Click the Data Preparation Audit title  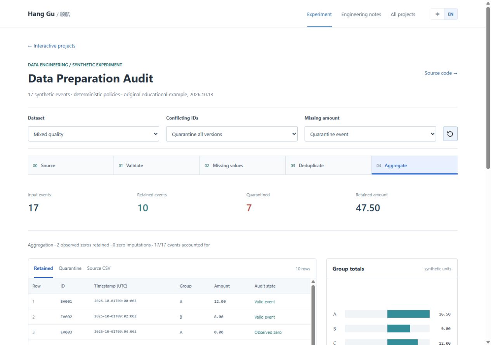[x=90, y=78]
